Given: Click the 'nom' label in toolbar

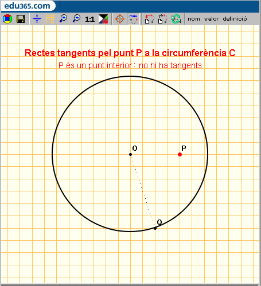Looking at the screenshot, I should [194, 19].
